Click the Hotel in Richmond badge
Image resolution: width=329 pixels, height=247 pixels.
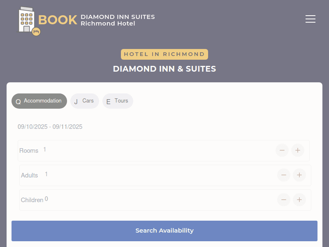164,54
